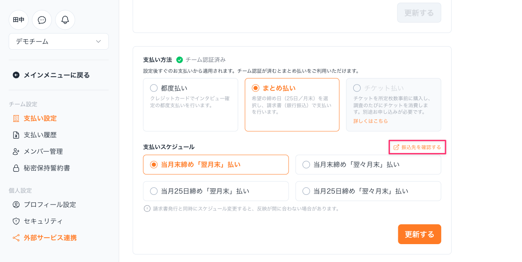Click the 支払い履歴 yen document icon
522x262 pixels.
tap(16, 135)
